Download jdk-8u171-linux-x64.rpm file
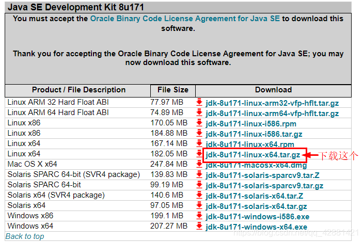This screenshot has width=363, height=242. pos(250,144)
